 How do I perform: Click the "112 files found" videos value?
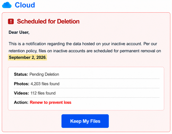click(x=43, y=93)
